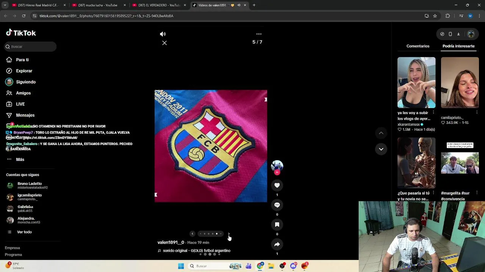Open options for ¿Que pasaría video card

(x=433, y=193)
